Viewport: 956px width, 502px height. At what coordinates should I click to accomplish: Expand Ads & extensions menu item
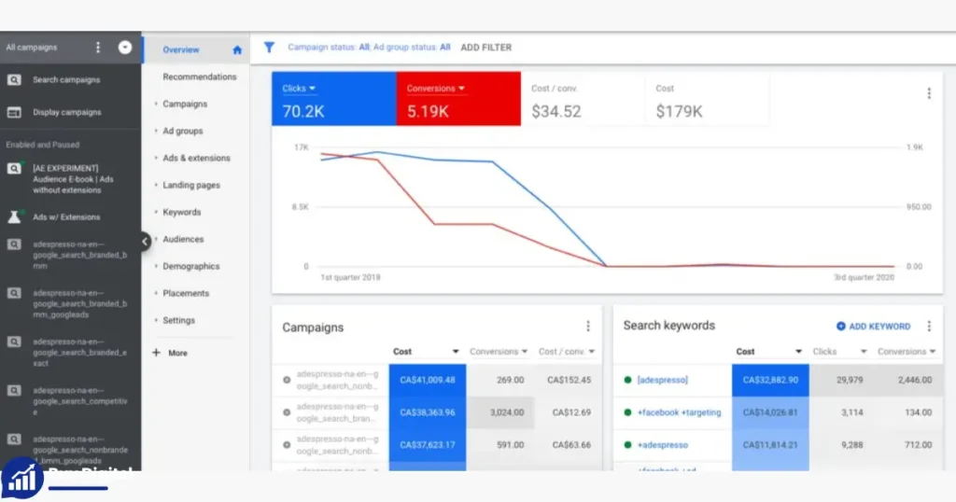click(x=196, y=158)
